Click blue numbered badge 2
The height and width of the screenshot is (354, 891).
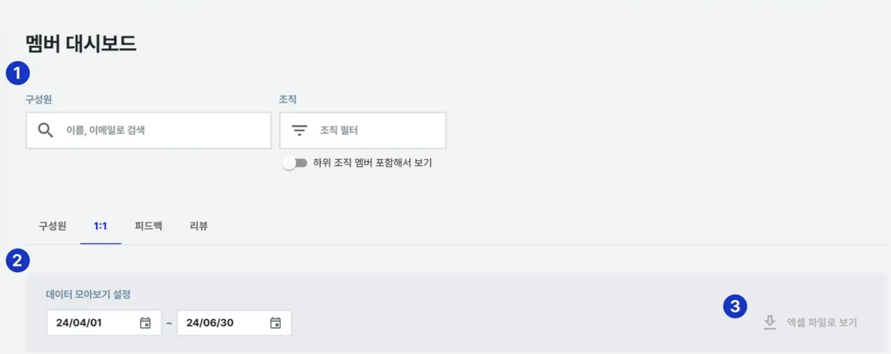18,260
